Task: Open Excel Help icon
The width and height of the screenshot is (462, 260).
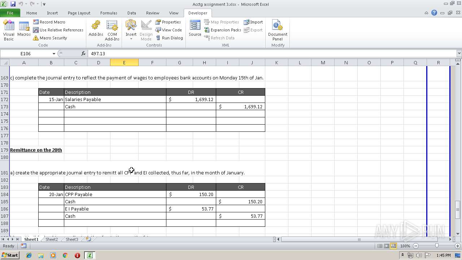Action: point(434,13)
